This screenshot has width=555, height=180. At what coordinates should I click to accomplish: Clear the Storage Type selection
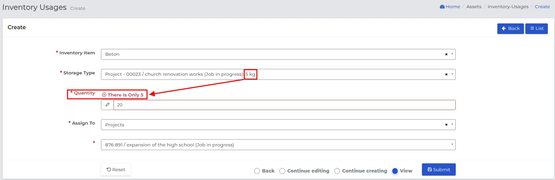coord(446,74)
